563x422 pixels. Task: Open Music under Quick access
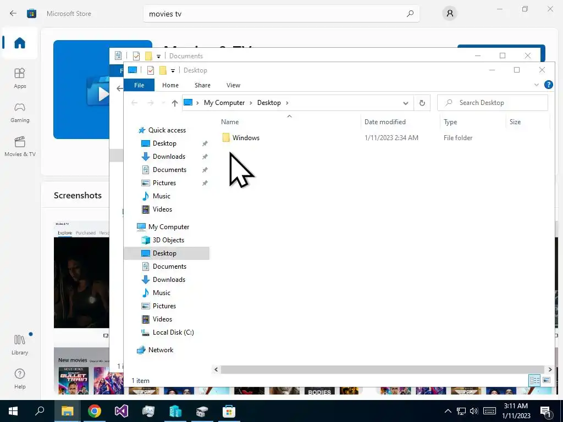161,196
